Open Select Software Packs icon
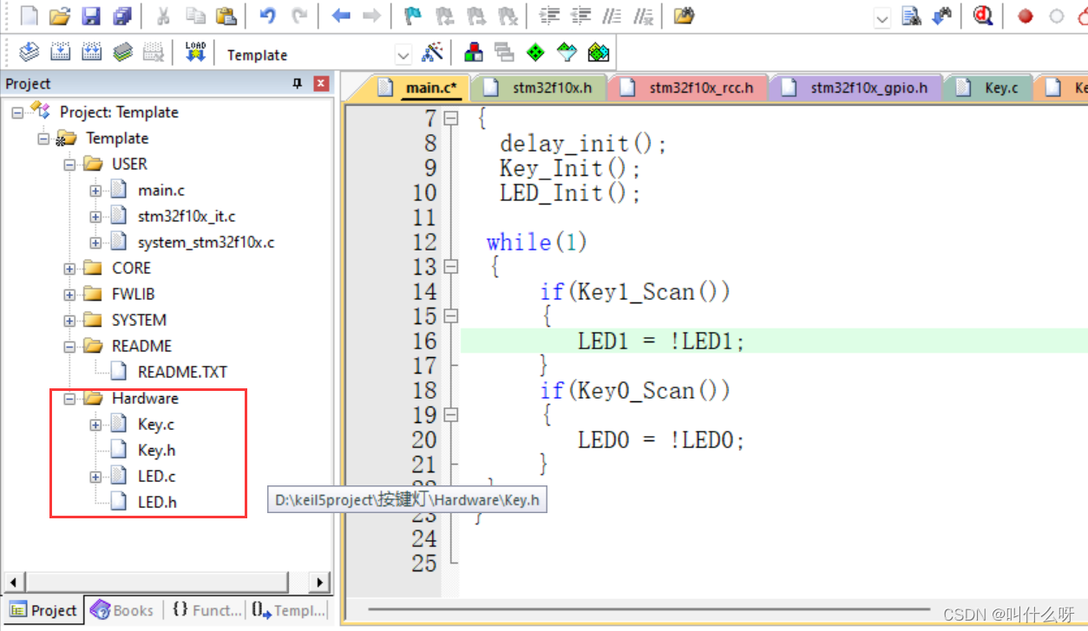 click(567, 52)
